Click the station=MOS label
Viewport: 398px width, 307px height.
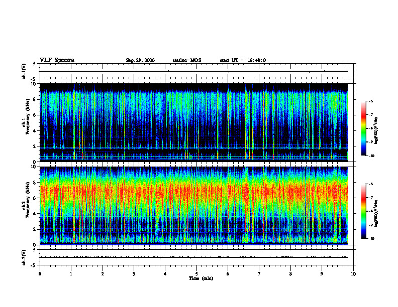click(187, 60)
